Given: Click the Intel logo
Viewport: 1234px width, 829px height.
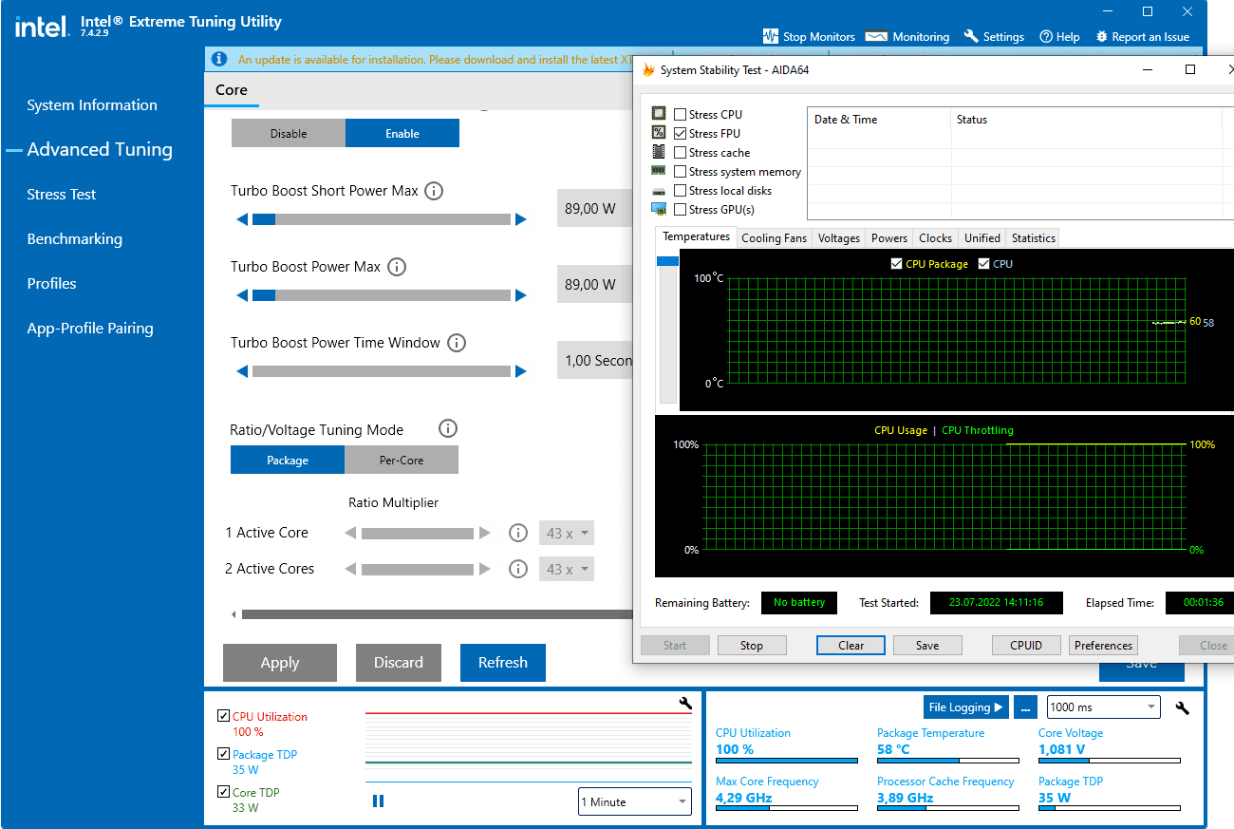Looking at the screenshot, I should click(x=42, y=27).
